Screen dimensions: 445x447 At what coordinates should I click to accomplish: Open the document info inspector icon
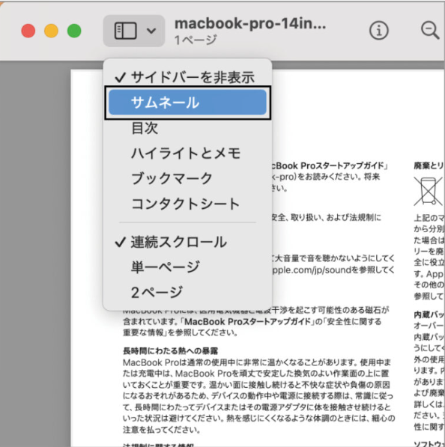[x=379, y=31]
